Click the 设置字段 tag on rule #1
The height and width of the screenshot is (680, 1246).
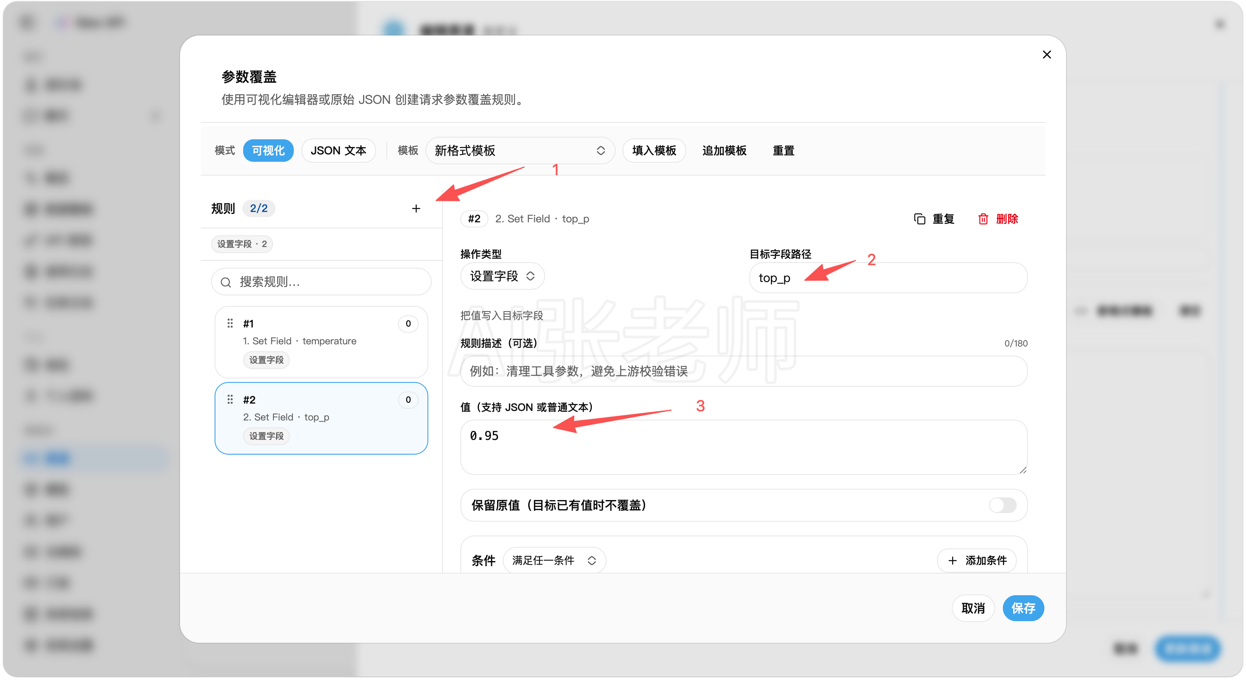pos(266,360)
